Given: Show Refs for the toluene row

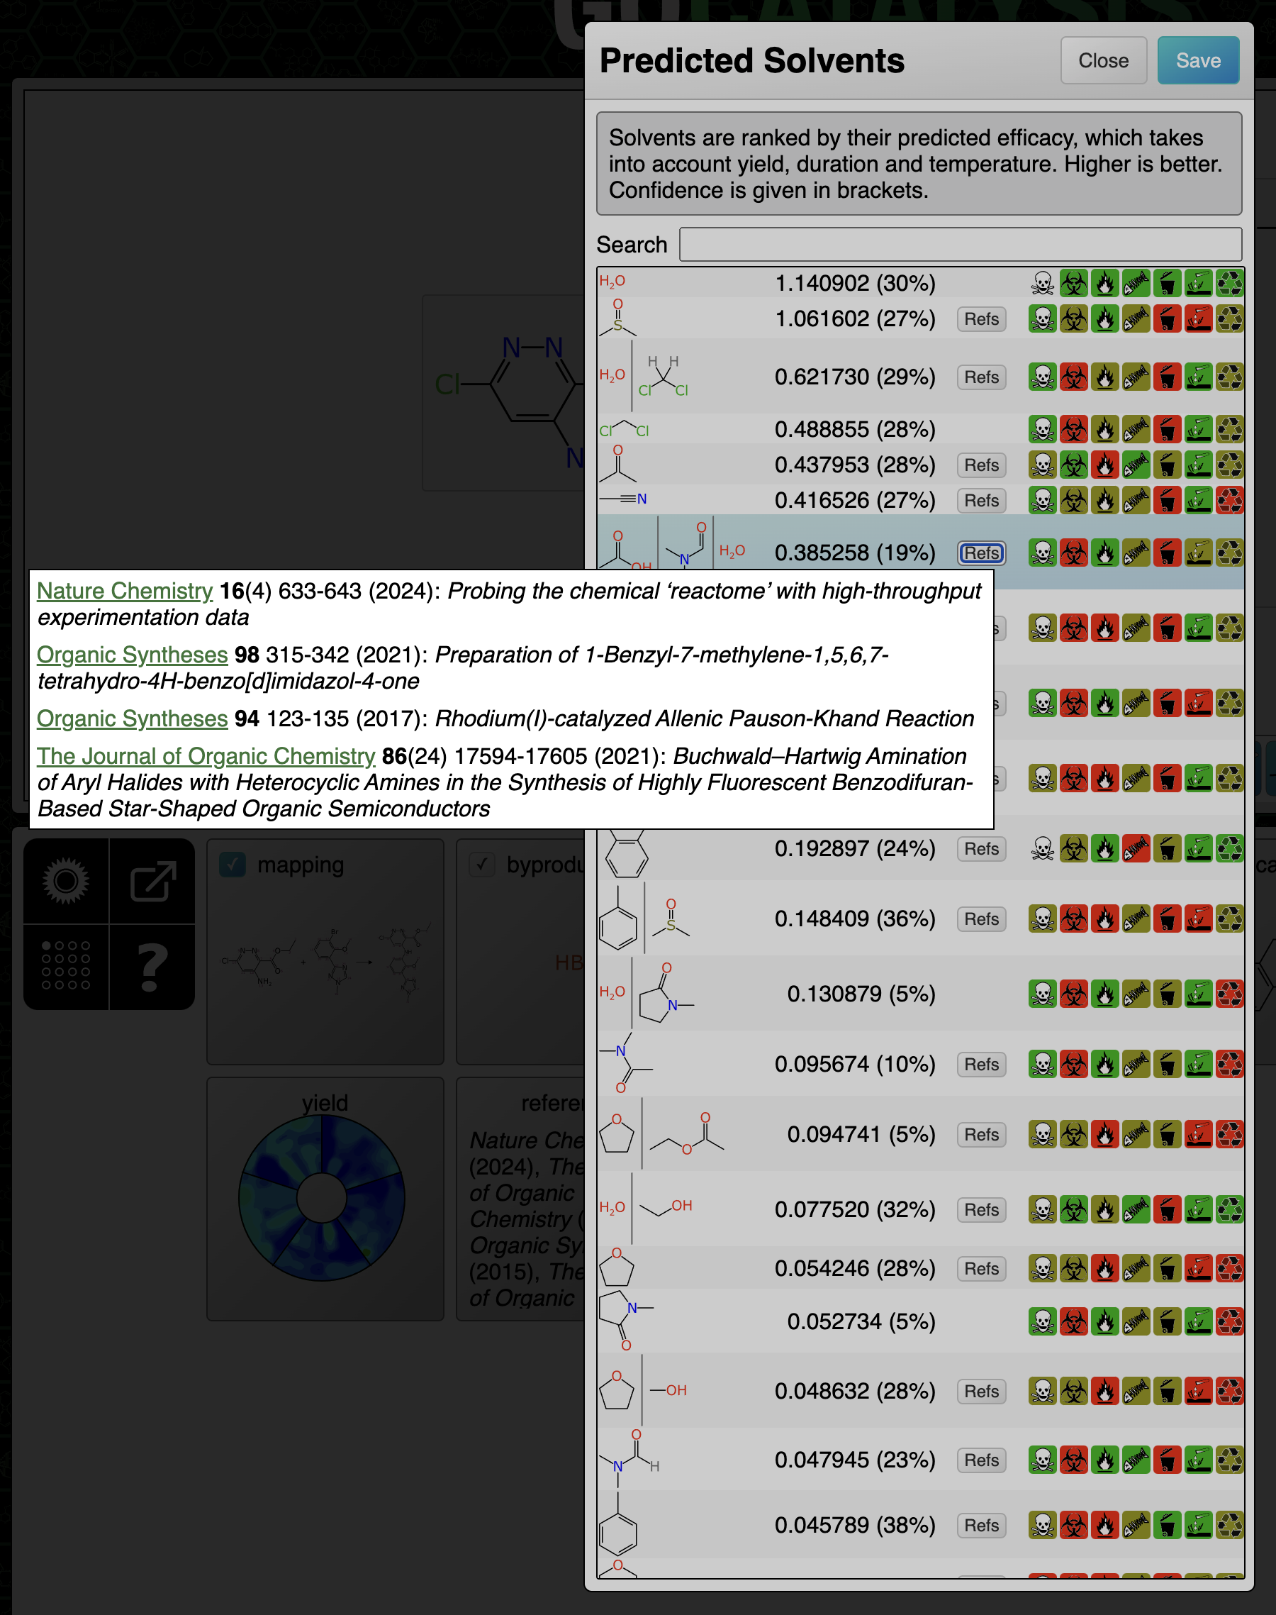Looking at the screenshot, I should [x=981, y=1526].
